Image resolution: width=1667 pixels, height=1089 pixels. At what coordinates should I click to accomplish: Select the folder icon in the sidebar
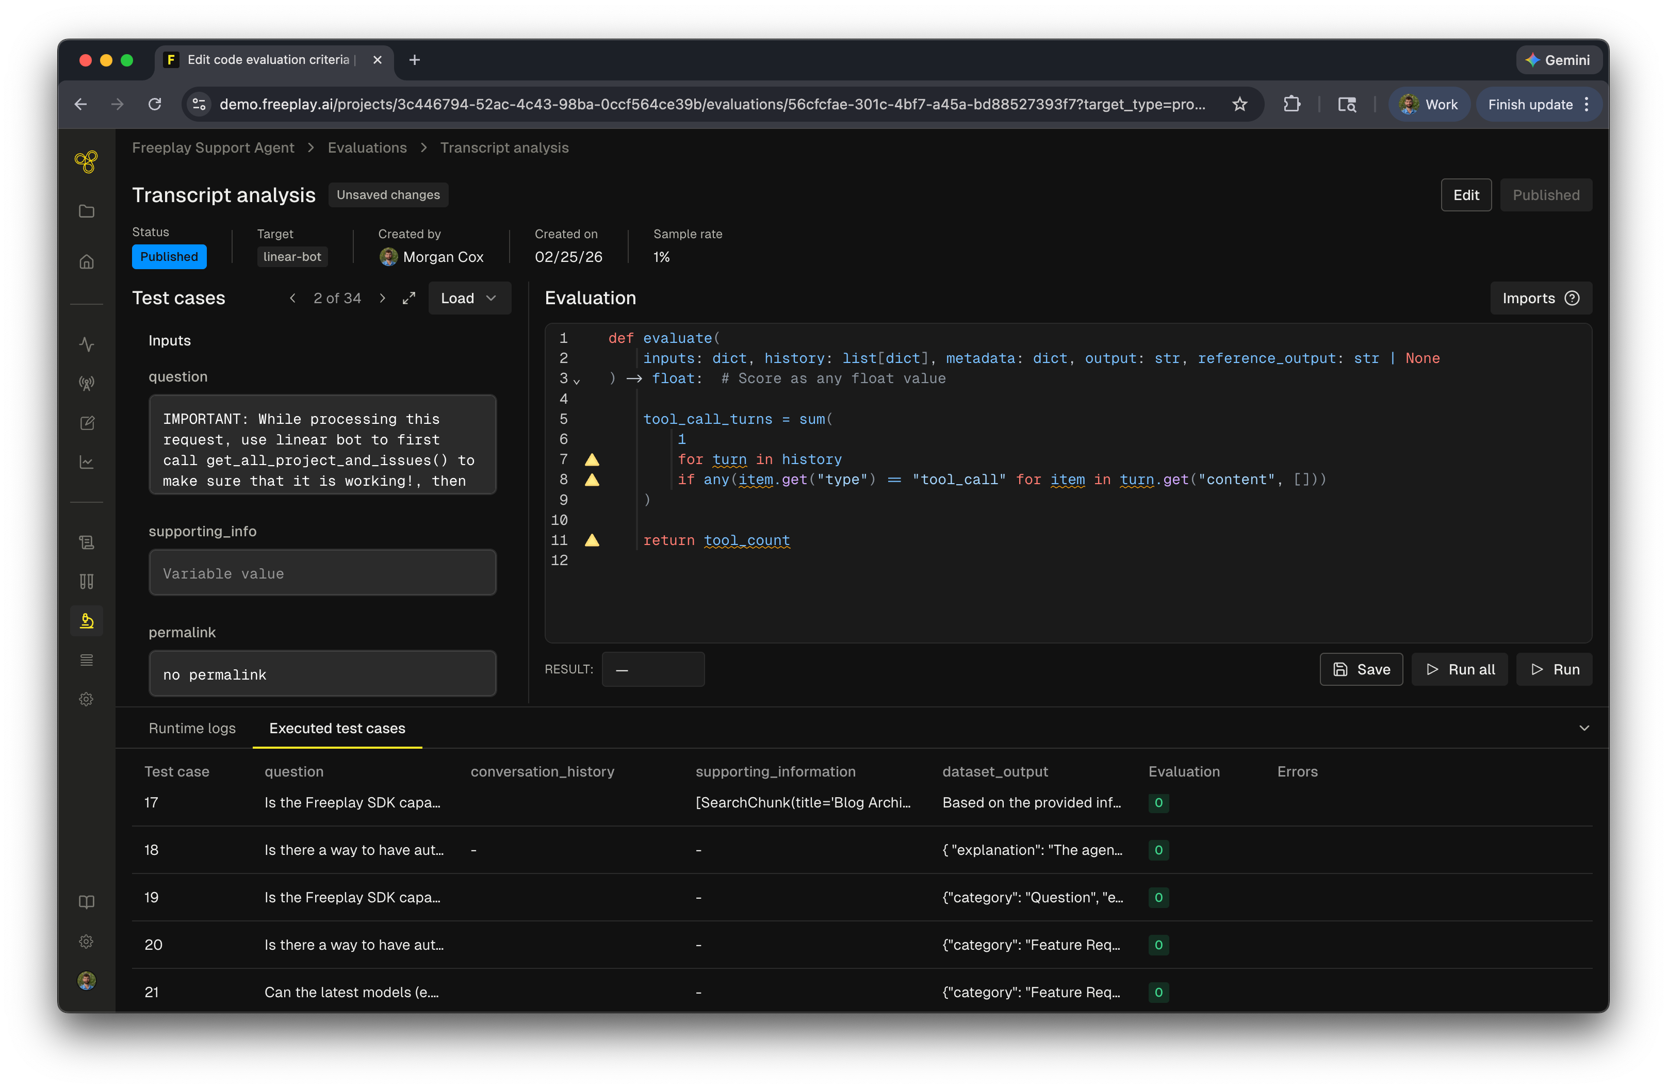[87, 211]
